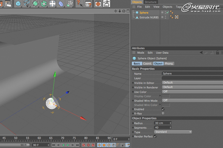The image size is (223, 148).
Task: Click the Coord. attribute button
Action: (147, 64)
